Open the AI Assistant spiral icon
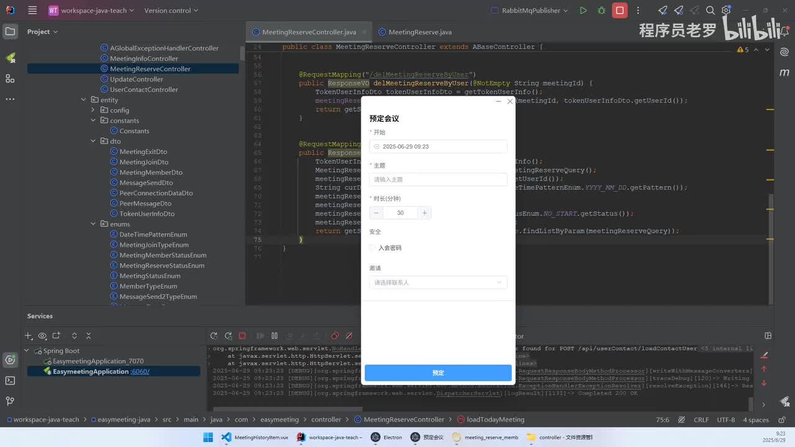Viewport: 795px width, 447px height. (x=784, y=52)
